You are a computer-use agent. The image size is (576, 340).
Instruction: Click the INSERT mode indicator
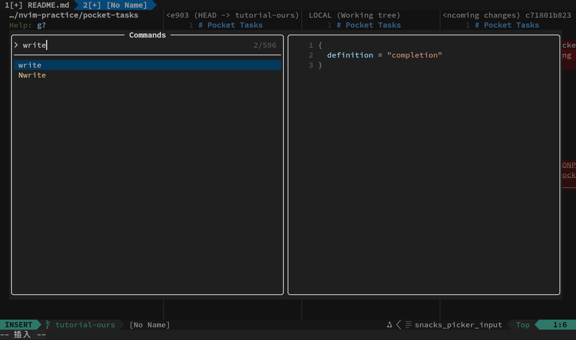(18, 325)
